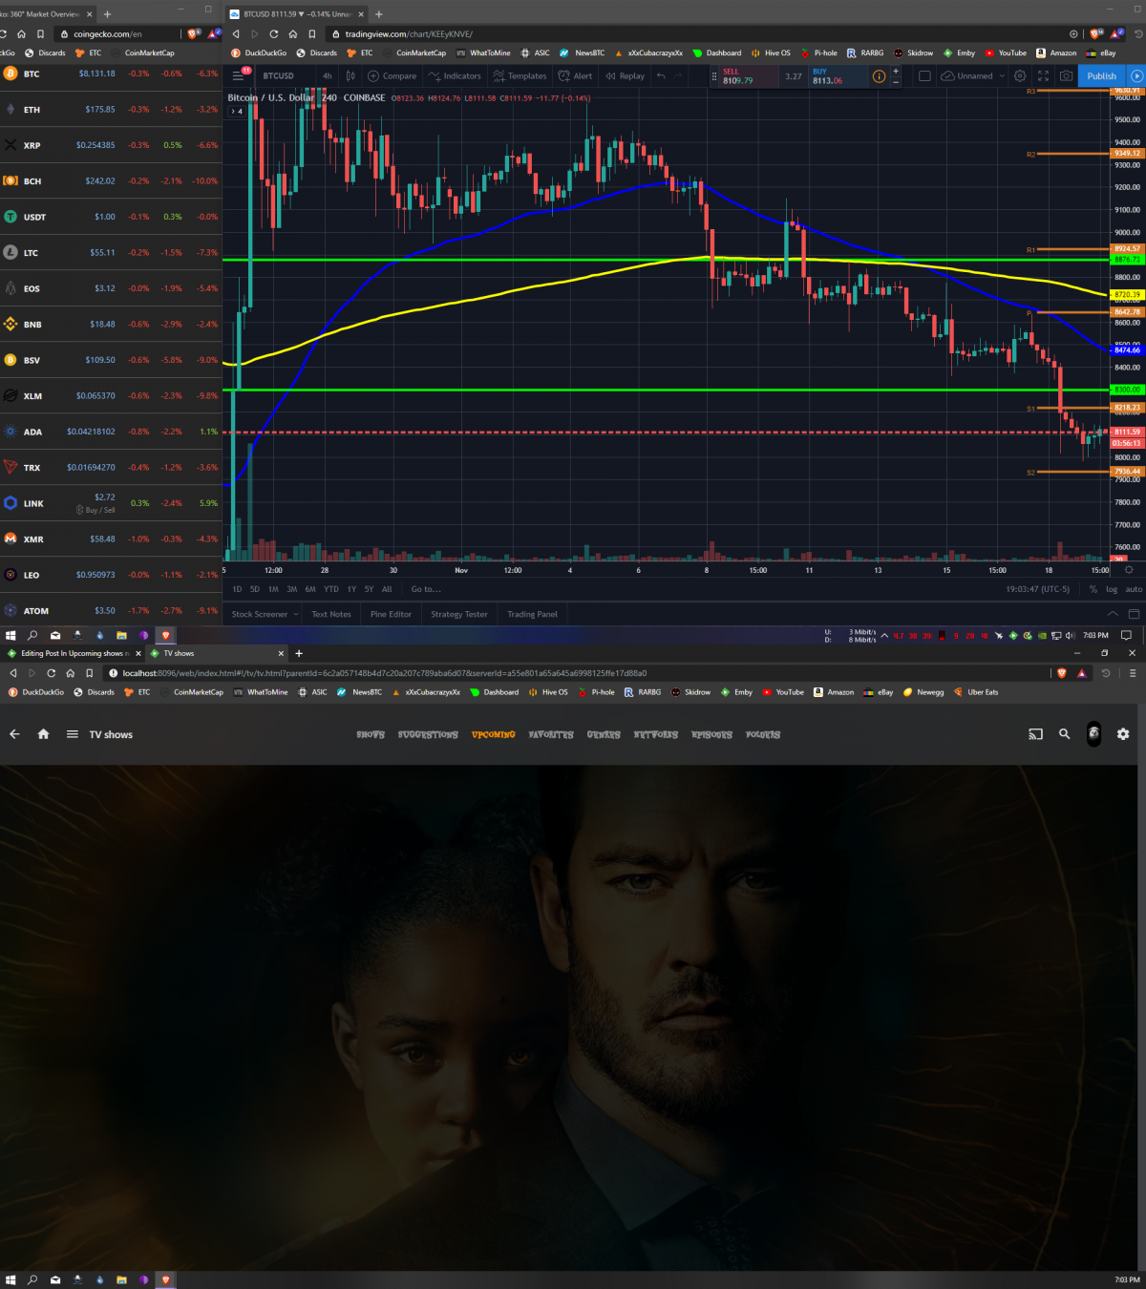The image size is (1146, 1289).
Task: Publish the chart idea
Action: tap(1101, 75)
